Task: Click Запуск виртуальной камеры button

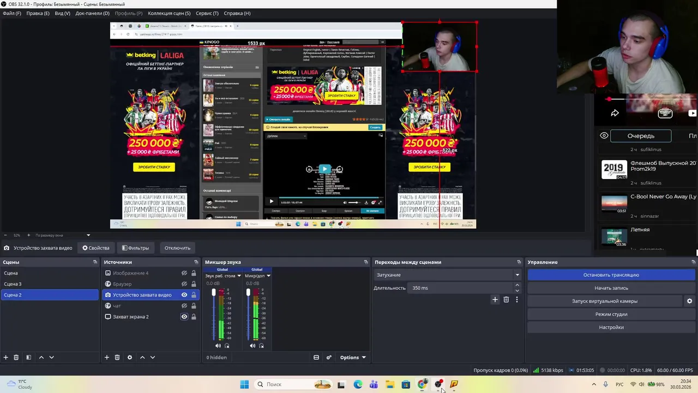Action: tap(604, 301)
